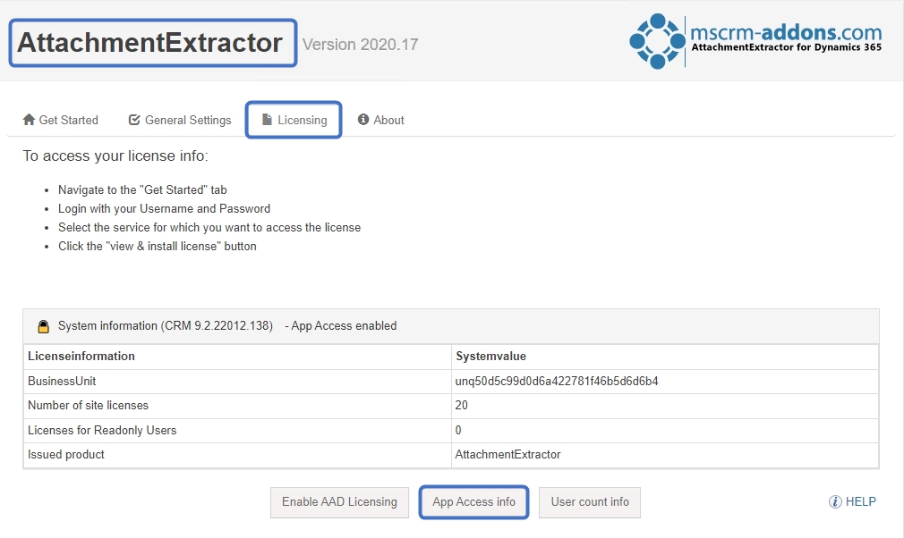This screenshot has height=538, width=904.
Task: Click the Readonly Users value 0
Action: 458,431
